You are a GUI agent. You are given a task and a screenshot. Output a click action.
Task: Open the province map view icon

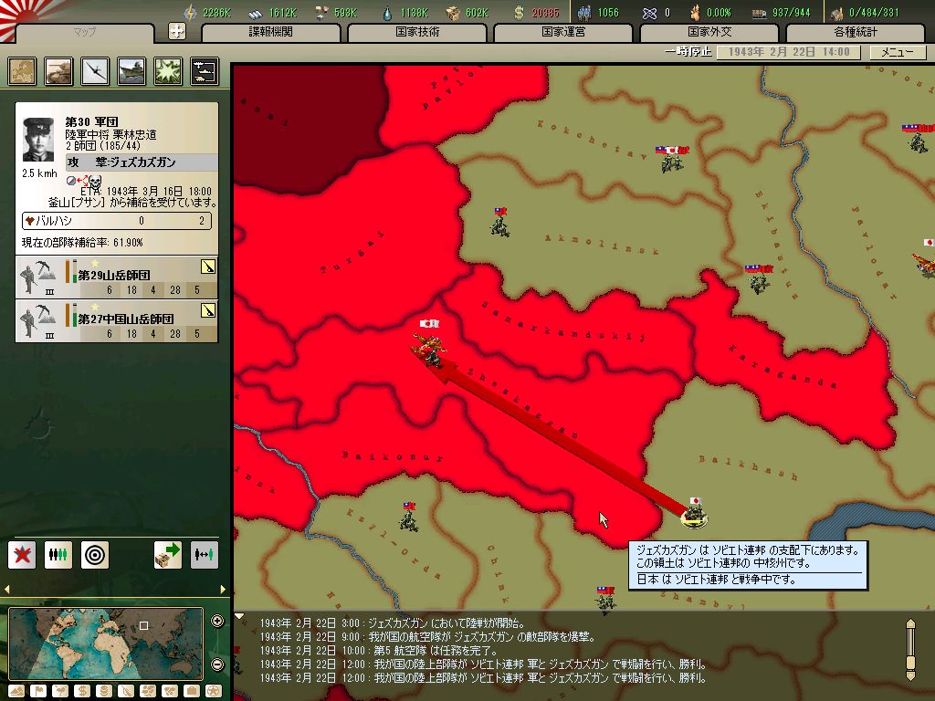coord(22,71)
